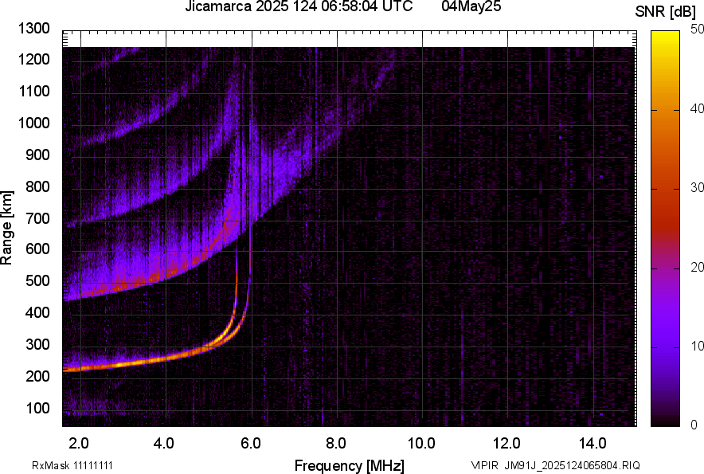Viewport: 704px width, 474px height.
Task: Click range axis tick 1300
Action: pyautogui.click(x=34, y=29)
